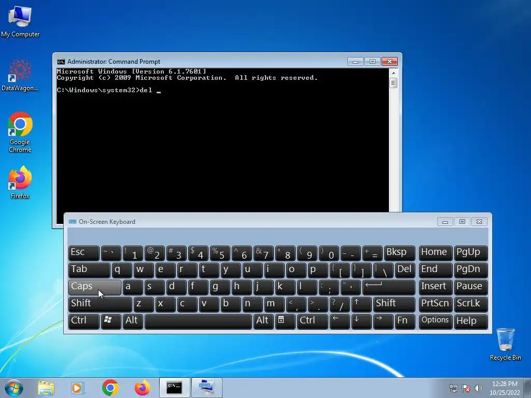
Task: Open taskbar clock showing 12:28 PM
Action: pyautogui.click(x=505, y=388)
